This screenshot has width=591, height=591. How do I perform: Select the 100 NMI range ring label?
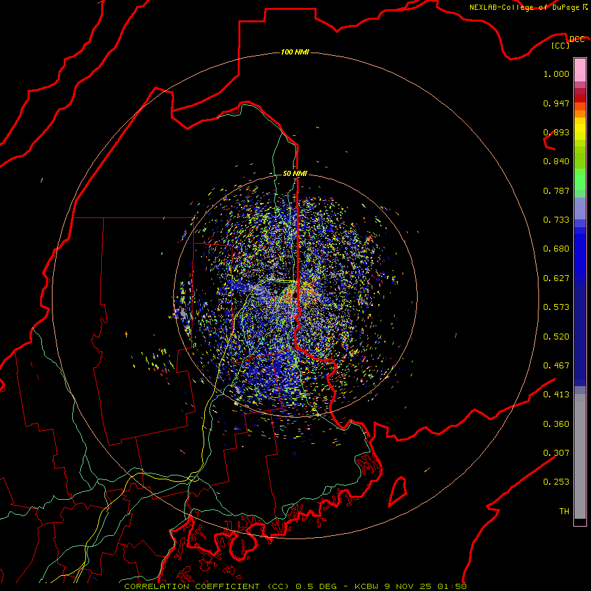[x=295, y=52]
